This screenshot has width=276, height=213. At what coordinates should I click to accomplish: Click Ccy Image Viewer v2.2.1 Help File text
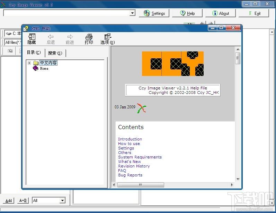[173, 88]
